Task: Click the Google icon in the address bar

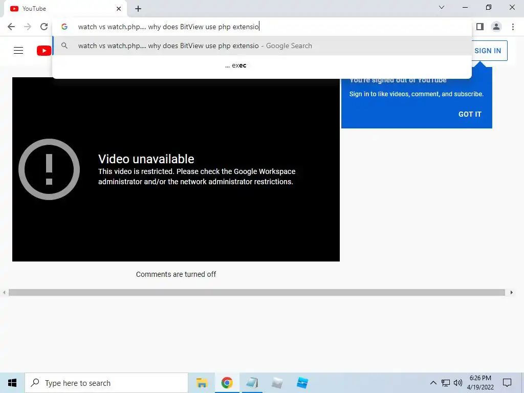Action: 64,27
